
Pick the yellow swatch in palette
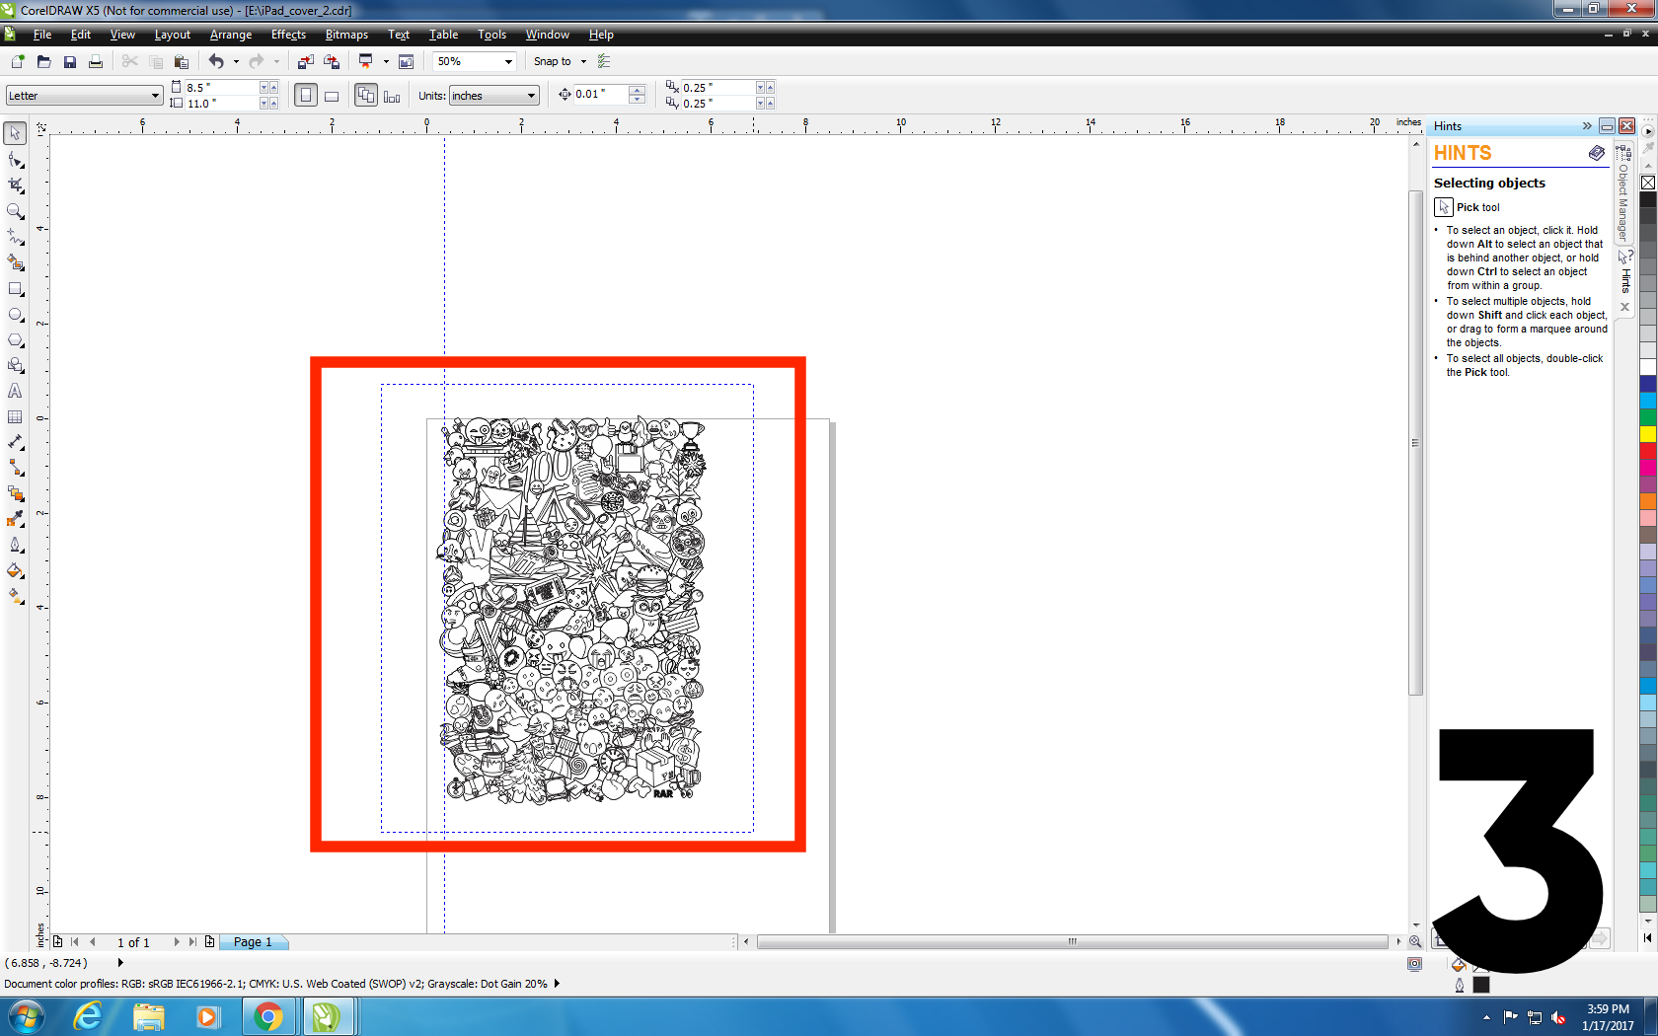pyautogui.click(x=1648, y=434)
